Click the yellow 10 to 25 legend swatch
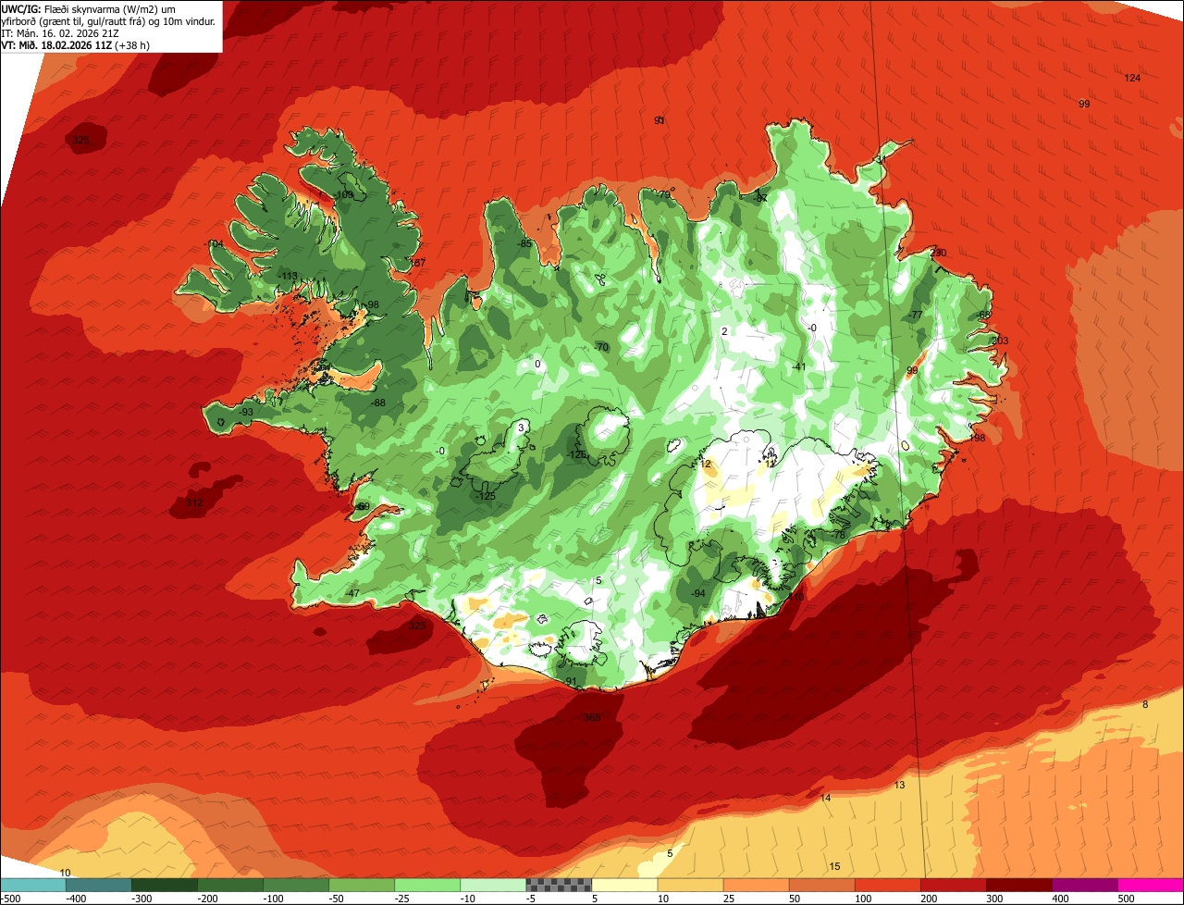The image size is (1184, 905). click(690, 885)
